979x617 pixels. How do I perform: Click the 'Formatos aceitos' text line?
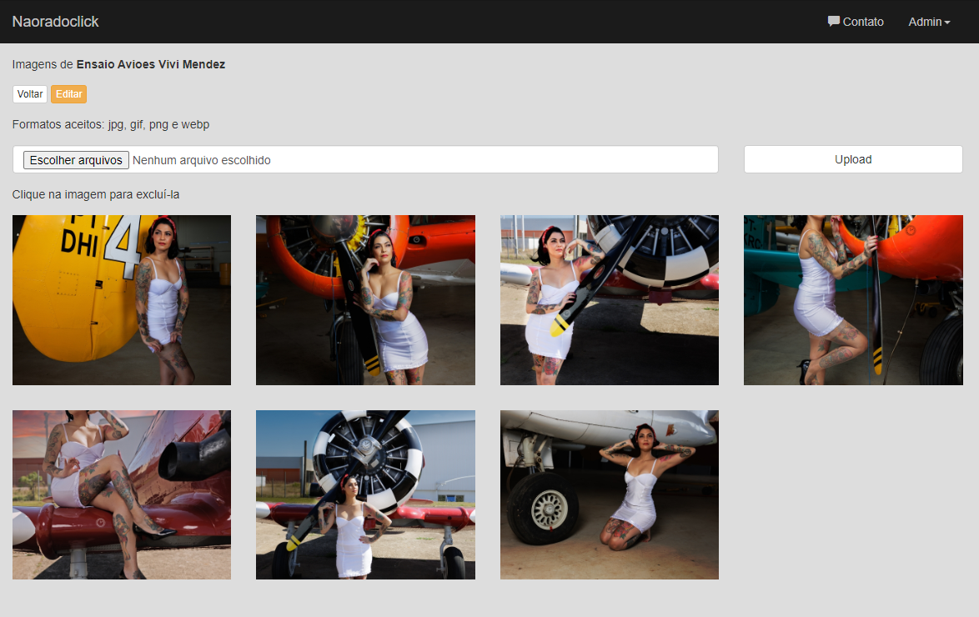coord(111,124)
